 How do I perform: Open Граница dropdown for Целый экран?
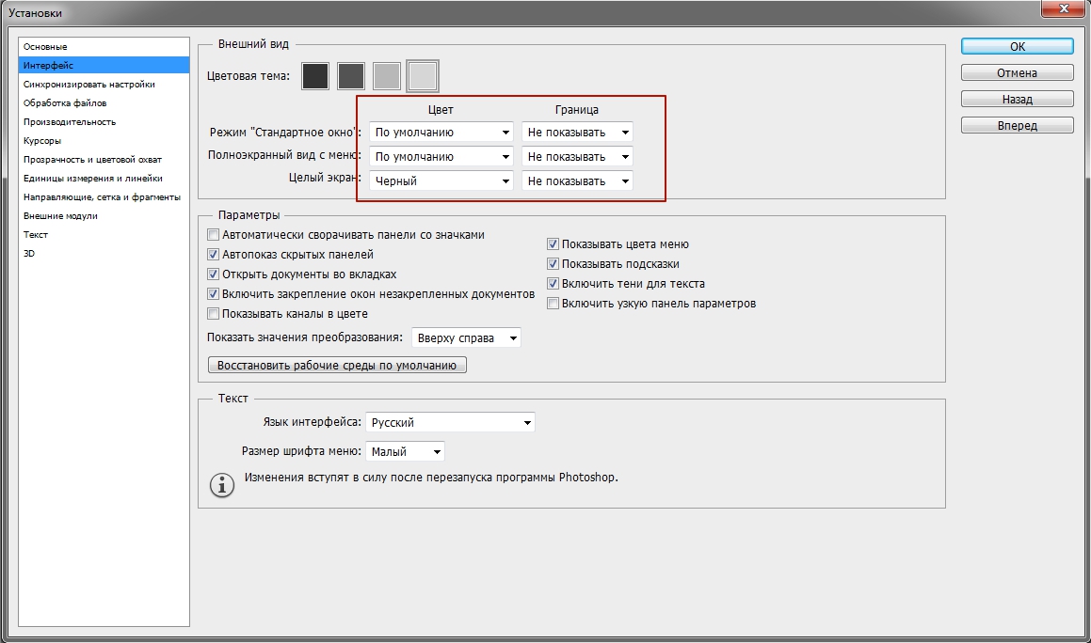[578, 180]
